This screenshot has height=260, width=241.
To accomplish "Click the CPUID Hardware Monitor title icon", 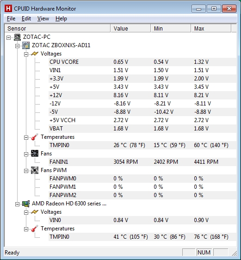I will (8, 8).
